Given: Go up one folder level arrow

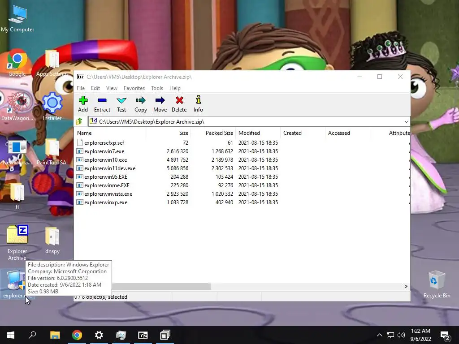Looking at the screenshot, I should point(79,121).
